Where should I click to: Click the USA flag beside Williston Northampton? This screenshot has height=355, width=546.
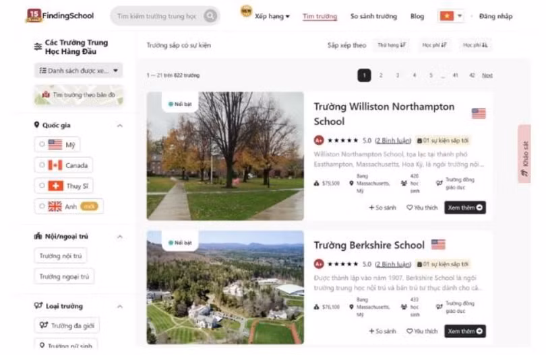479,114
